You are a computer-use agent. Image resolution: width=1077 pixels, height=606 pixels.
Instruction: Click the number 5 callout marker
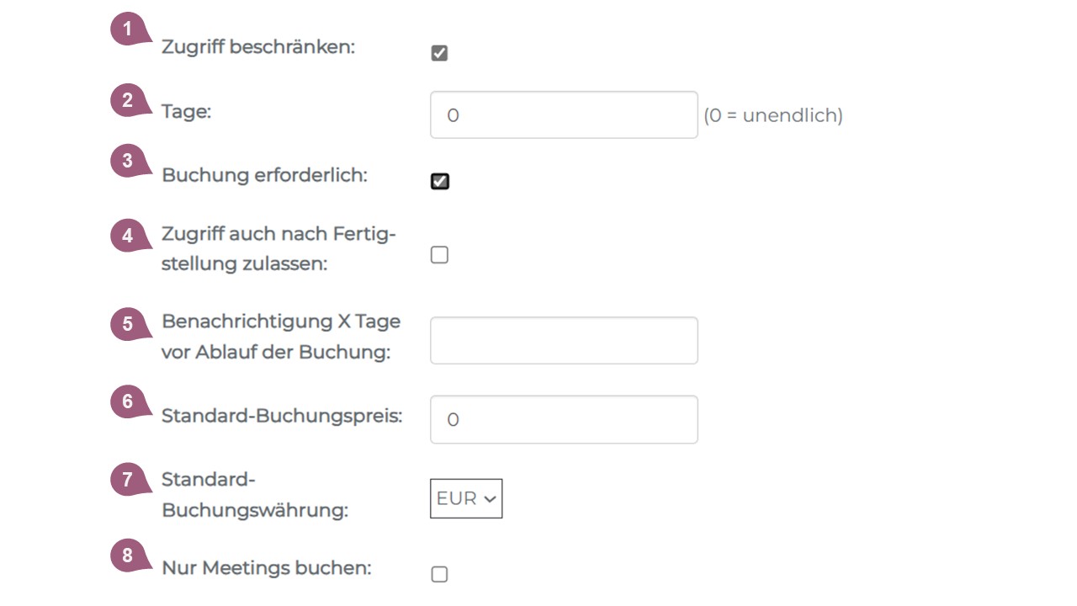pyautogui.click(x=128, y=324)
